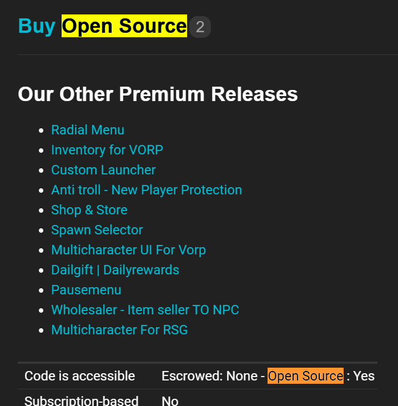Go to the Multicharacter For RSG link

click(119, 330)
